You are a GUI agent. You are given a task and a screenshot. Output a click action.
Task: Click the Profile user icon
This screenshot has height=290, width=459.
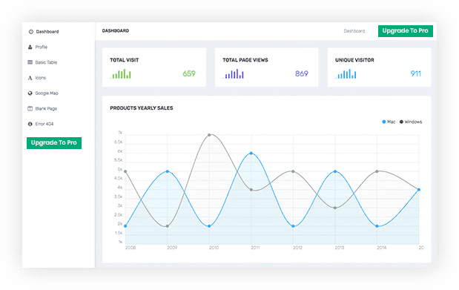[30, 47]
